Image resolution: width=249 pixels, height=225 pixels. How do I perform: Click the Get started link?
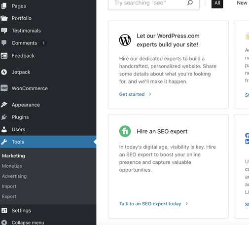click(132, 94)
